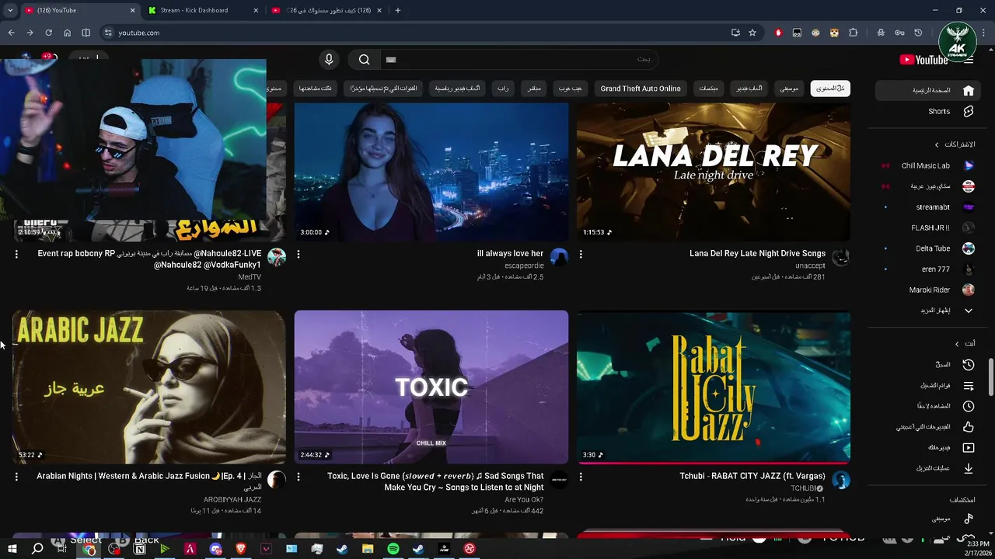Open options menu for Tchubi RABAT CITY JAZZ

pos(581,477)
